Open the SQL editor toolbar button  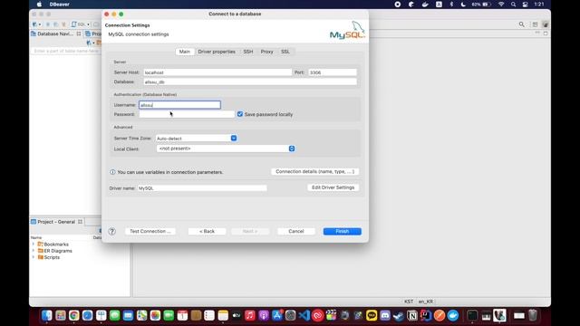(79, 24)
